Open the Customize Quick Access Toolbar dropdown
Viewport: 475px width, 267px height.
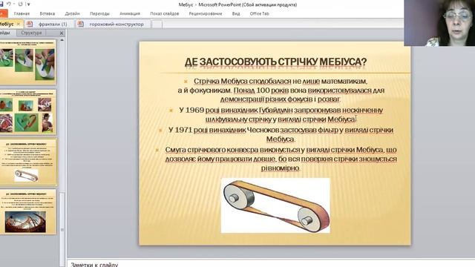point(28,4)
